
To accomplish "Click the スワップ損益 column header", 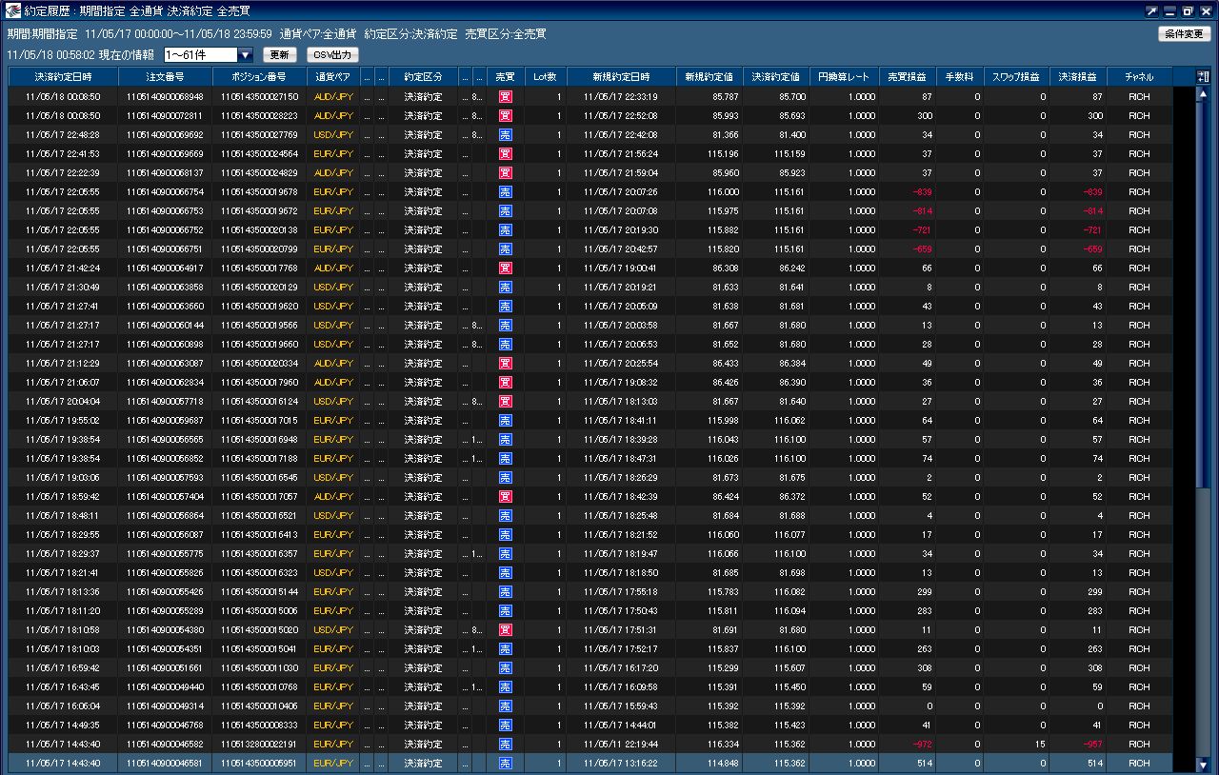I will click(x=1015, y=77).
